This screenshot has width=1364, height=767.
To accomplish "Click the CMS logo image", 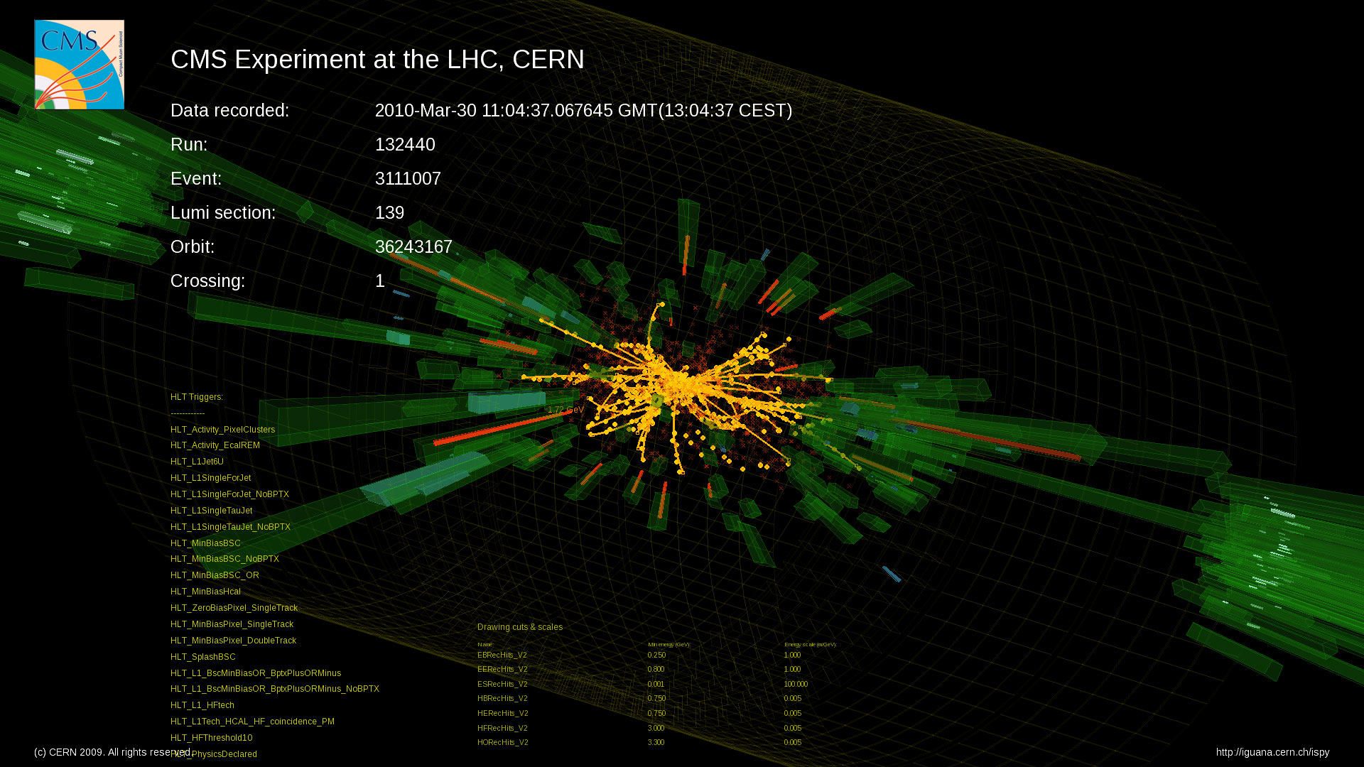I will [x=79, y=65].
